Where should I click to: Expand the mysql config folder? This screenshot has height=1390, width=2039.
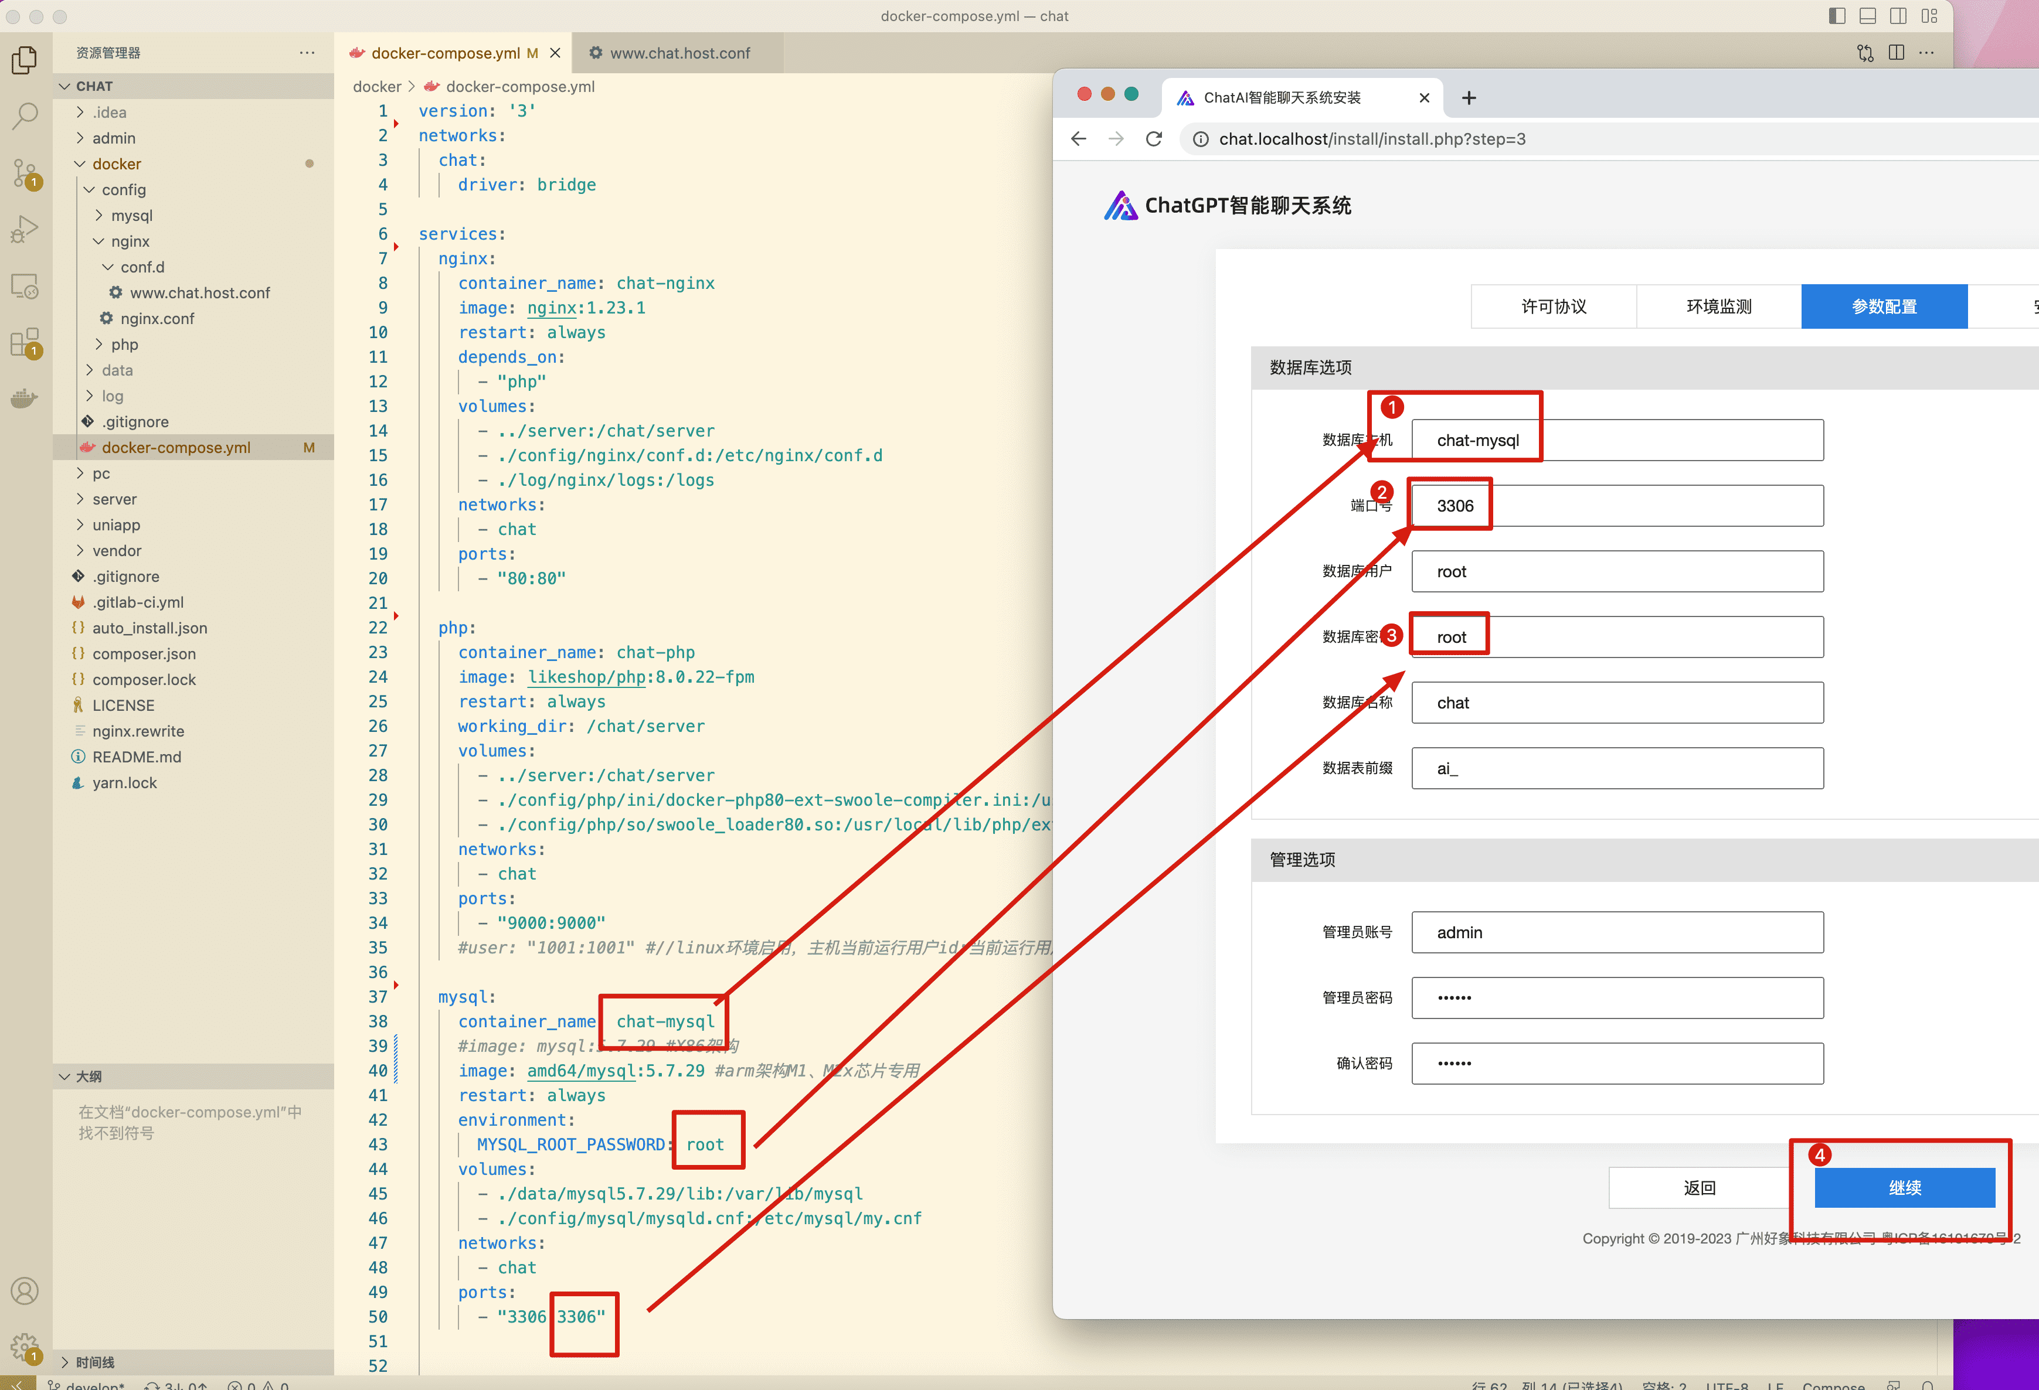pyautogui.click(x=193, y=216)
